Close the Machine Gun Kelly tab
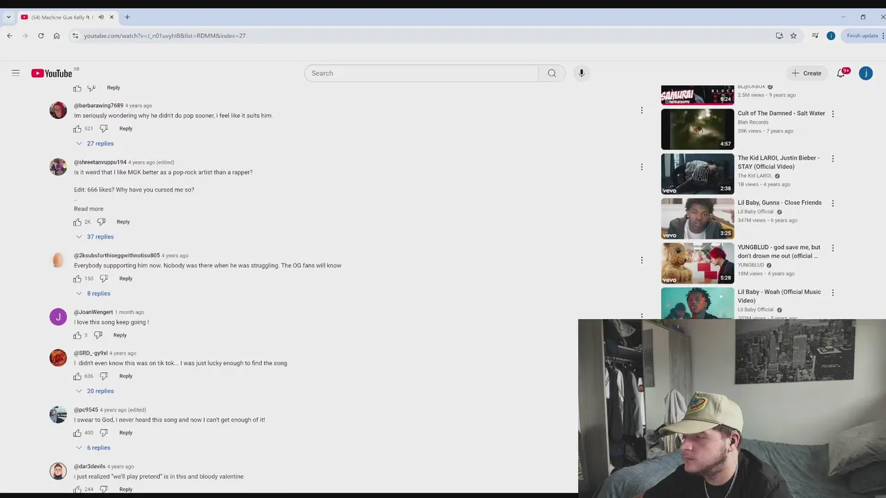The width and height of the screenshot is (886, 498). tap(111, 17)
